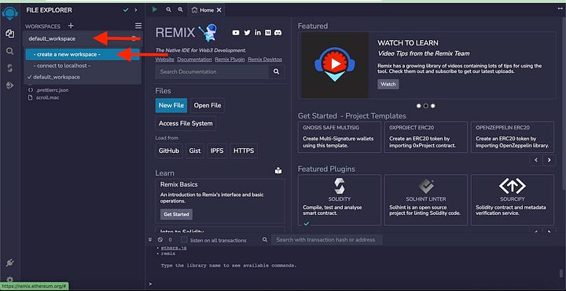Viewport: 566px width, 291px height.
Task: Open the Remix Medium icon
Action: click(268, 33)
